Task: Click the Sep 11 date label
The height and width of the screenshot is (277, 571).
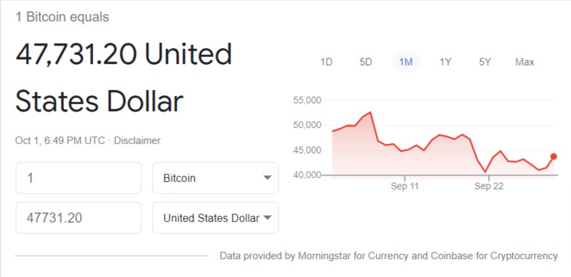Action: [404, 186]
